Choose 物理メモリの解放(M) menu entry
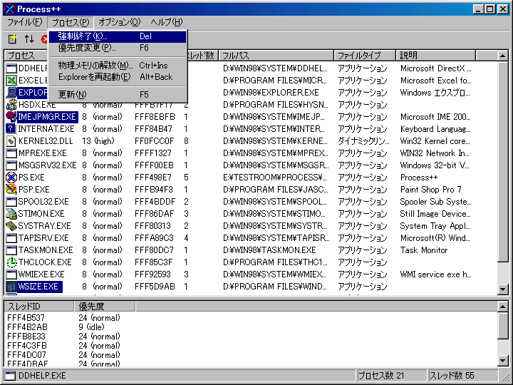The width and height of the screenshot is (513, 385). [118, 66]
